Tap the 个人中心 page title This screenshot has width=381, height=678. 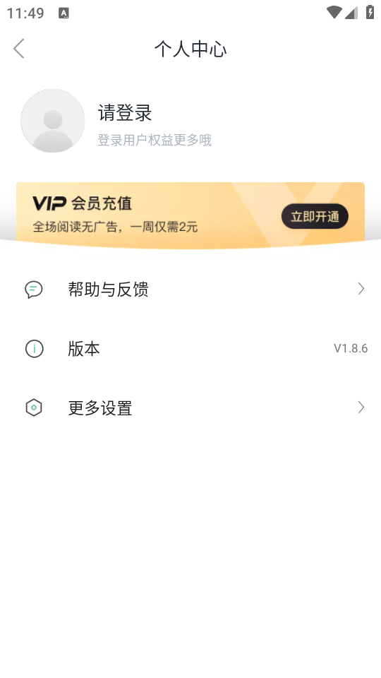190,49
